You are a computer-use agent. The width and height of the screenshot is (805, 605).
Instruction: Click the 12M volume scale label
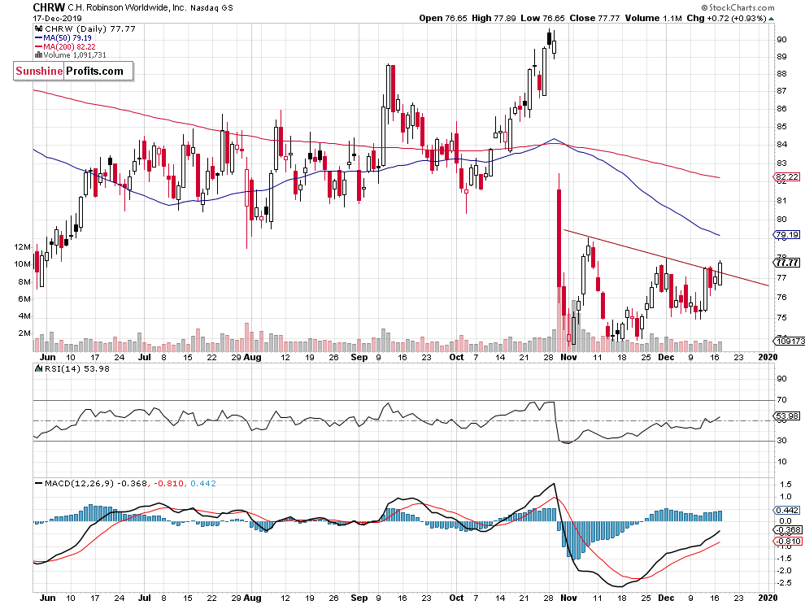click(23, 247)
